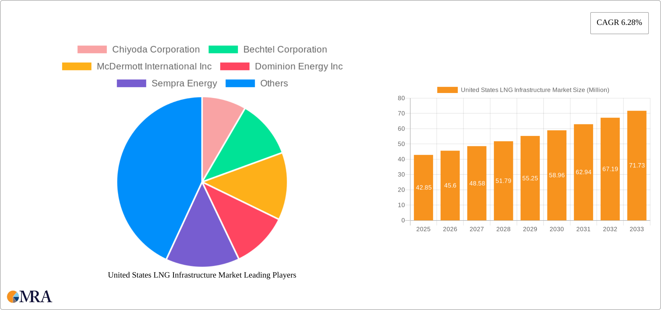Click the 2032 bar showing 67.19
Image resolution: width=661 pixels, height=310 pixels.
[x=610, y=169]
